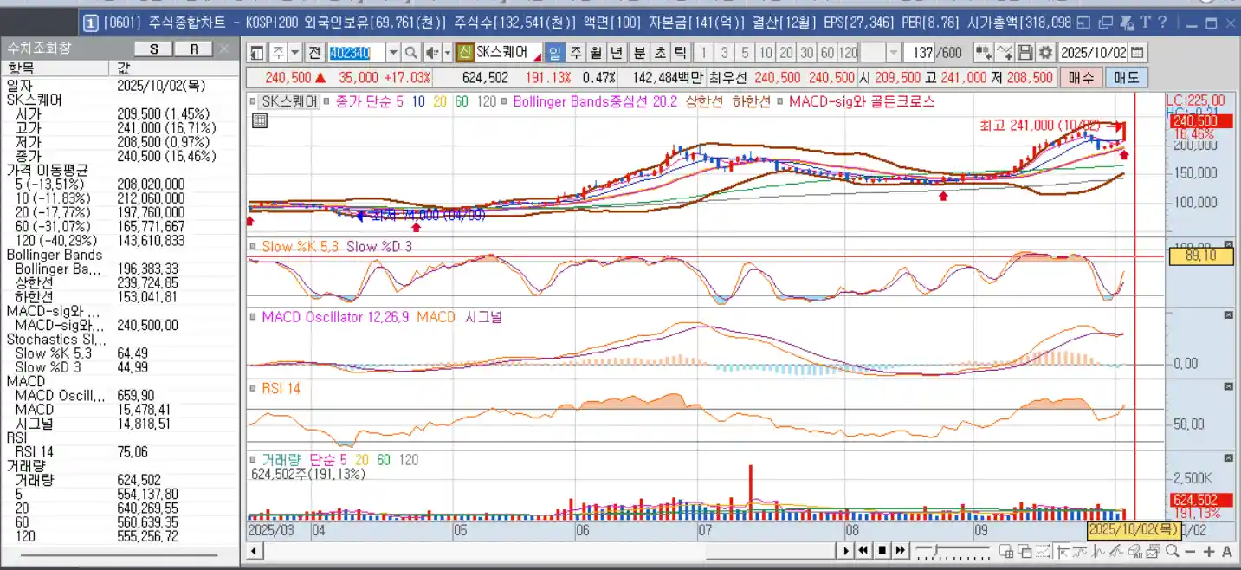Select the 틱 tick period button
Viewport: 1241px width, 570px height.
coord(681,53)
